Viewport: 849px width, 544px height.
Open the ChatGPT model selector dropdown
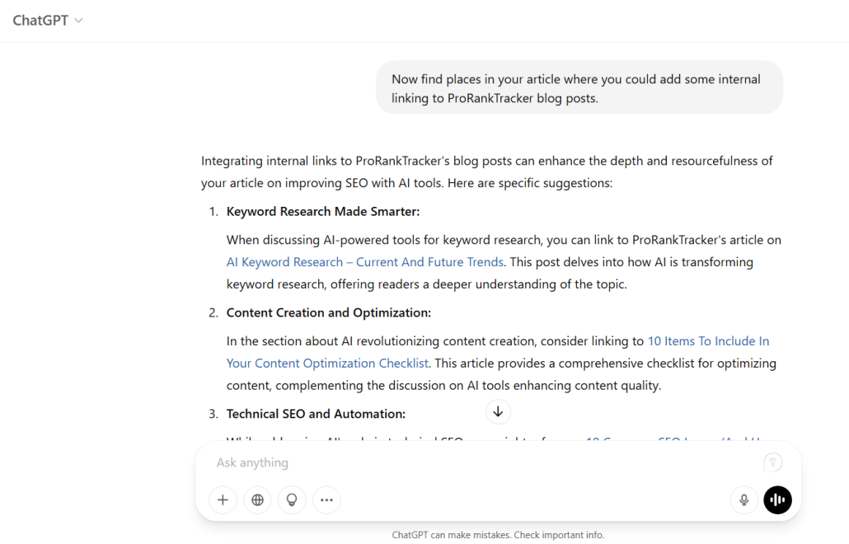48,21
